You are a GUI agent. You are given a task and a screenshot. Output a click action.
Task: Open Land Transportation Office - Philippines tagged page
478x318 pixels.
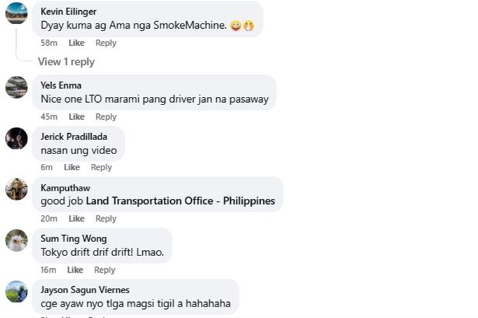(180, 201)
